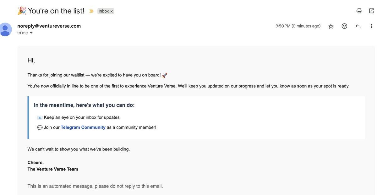Image resolution: width=377 pixels, height=195 pixels.
Task: Open email in new window icon
Action: click(371, 11)
